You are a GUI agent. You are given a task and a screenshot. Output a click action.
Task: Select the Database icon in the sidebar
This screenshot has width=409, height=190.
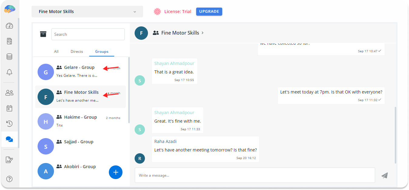click(9, 56)
